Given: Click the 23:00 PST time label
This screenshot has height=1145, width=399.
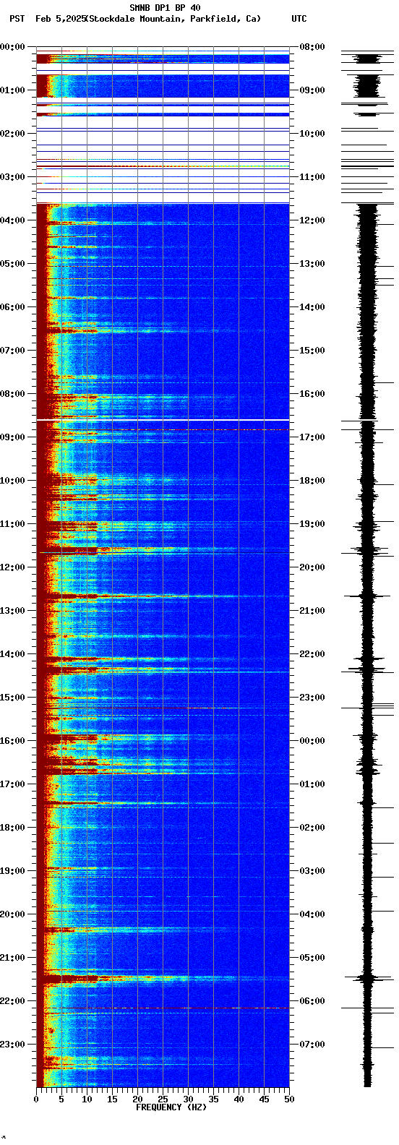Looking at the screenshot, I should 13,1045.
